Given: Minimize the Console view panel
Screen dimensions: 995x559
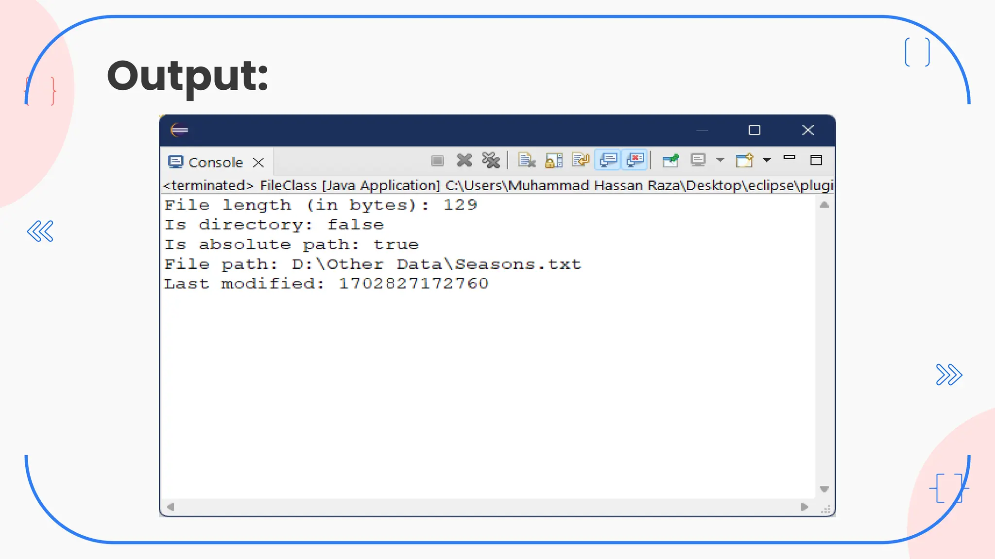Looking at the screenshot, I should (789, 158).
